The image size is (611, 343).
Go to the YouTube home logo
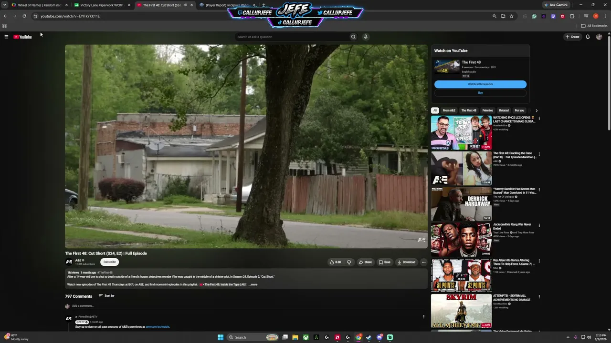[x=22, y=37]
